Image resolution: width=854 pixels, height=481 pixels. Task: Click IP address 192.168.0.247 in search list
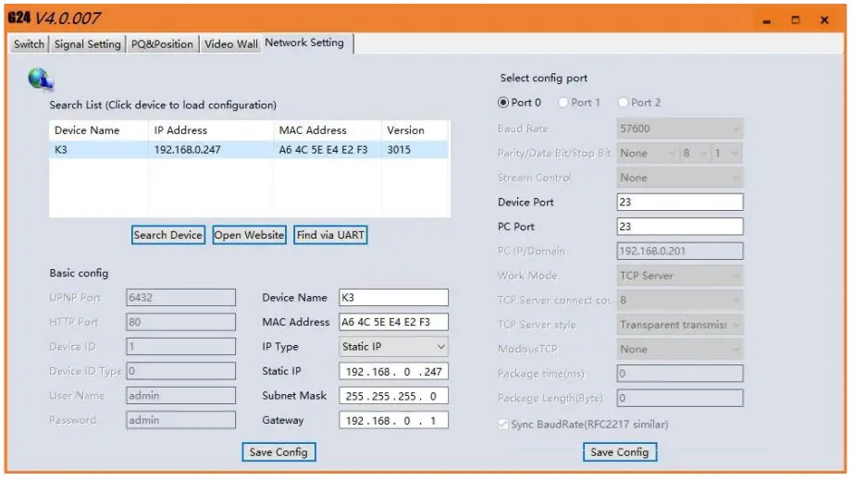click(187, 150)
